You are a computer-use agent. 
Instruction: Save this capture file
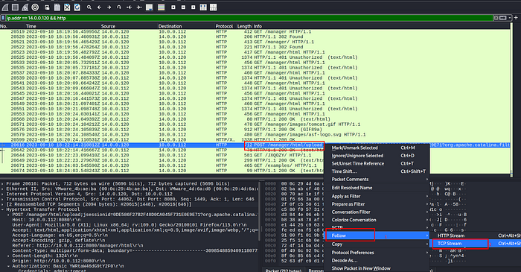click(x=57, y=7)
